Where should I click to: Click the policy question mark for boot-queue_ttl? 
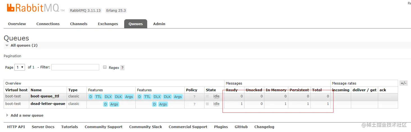click(x=194, y=97)
